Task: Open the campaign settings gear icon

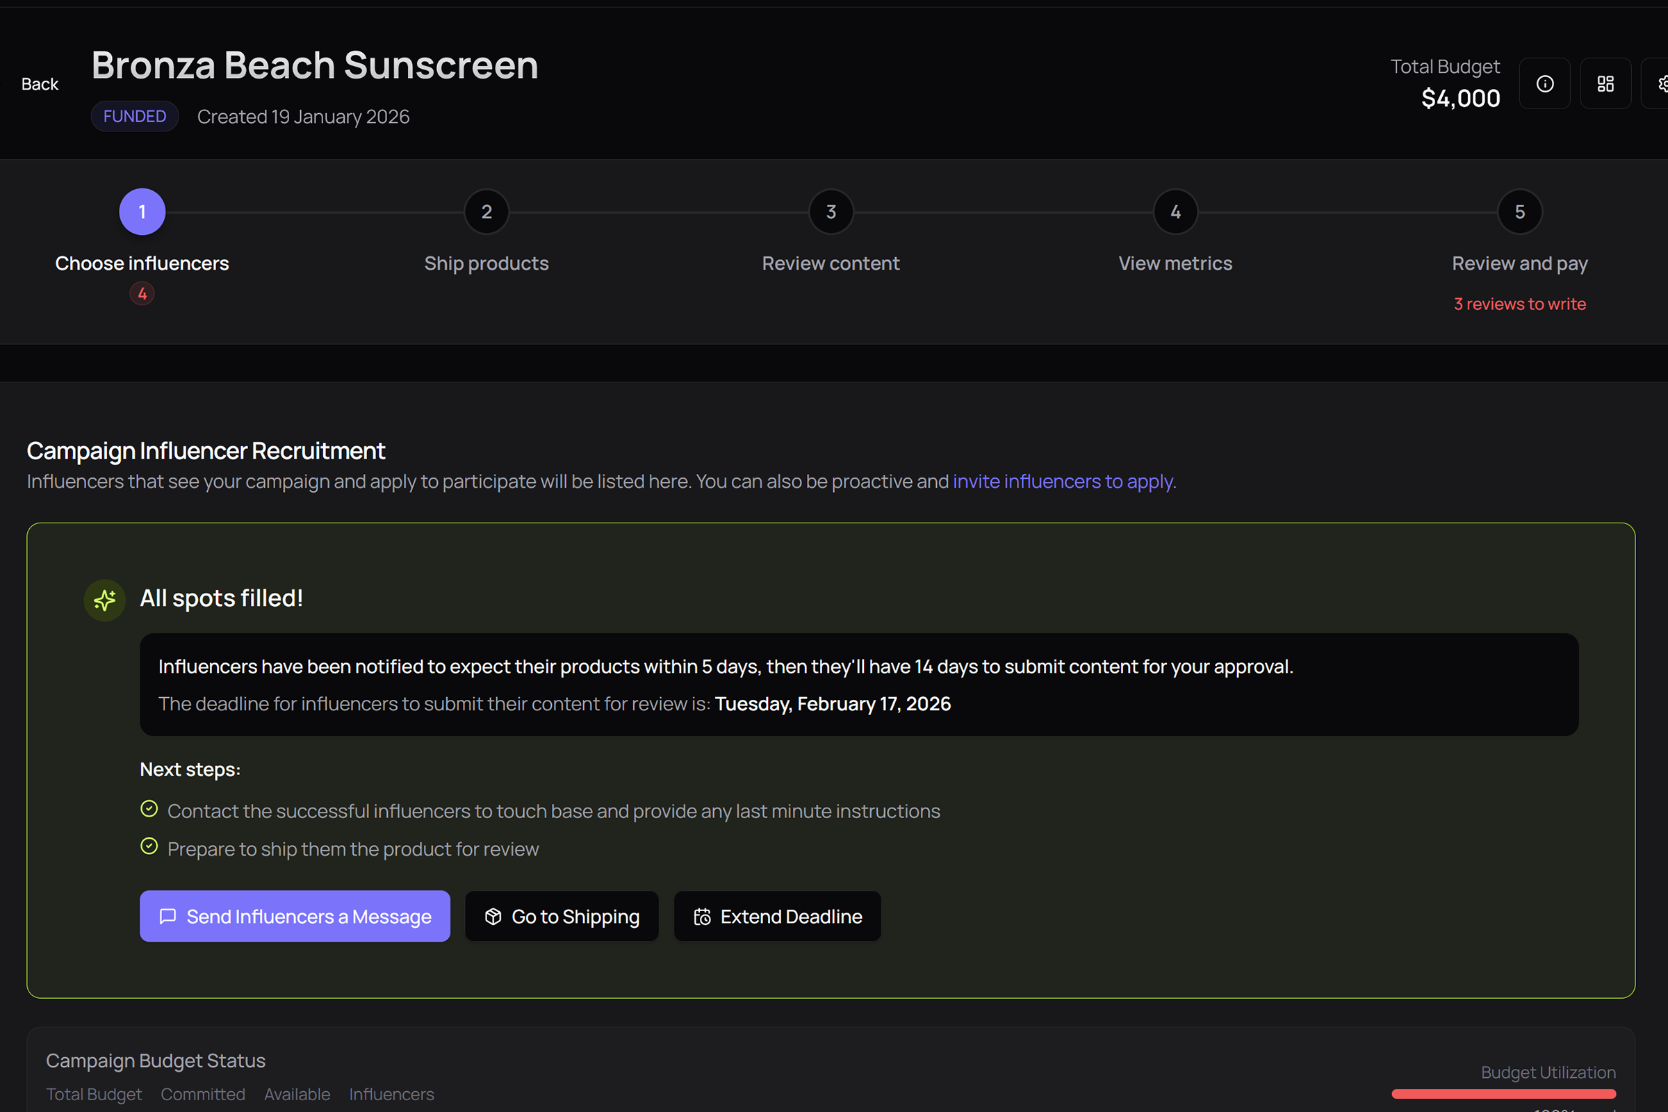Action: (x=1662, y=83)
